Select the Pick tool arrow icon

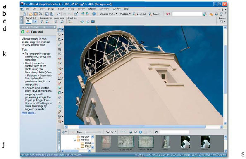(x=60, y=35)
